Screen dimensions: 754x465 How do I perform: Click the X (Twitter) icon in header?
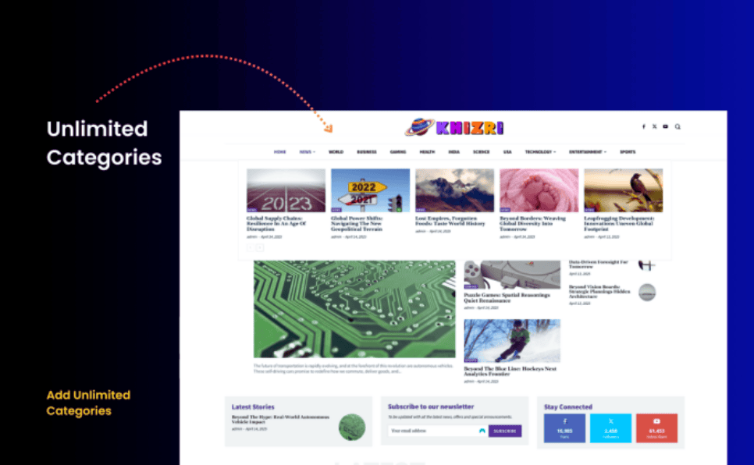pos(654,126)
